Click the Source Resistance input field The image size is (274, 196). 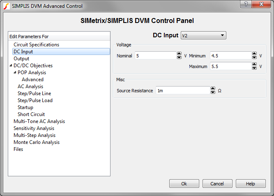point(182,90)
